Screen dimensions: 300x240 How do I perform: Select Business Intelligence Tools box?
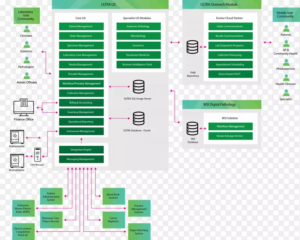(138, 64)
